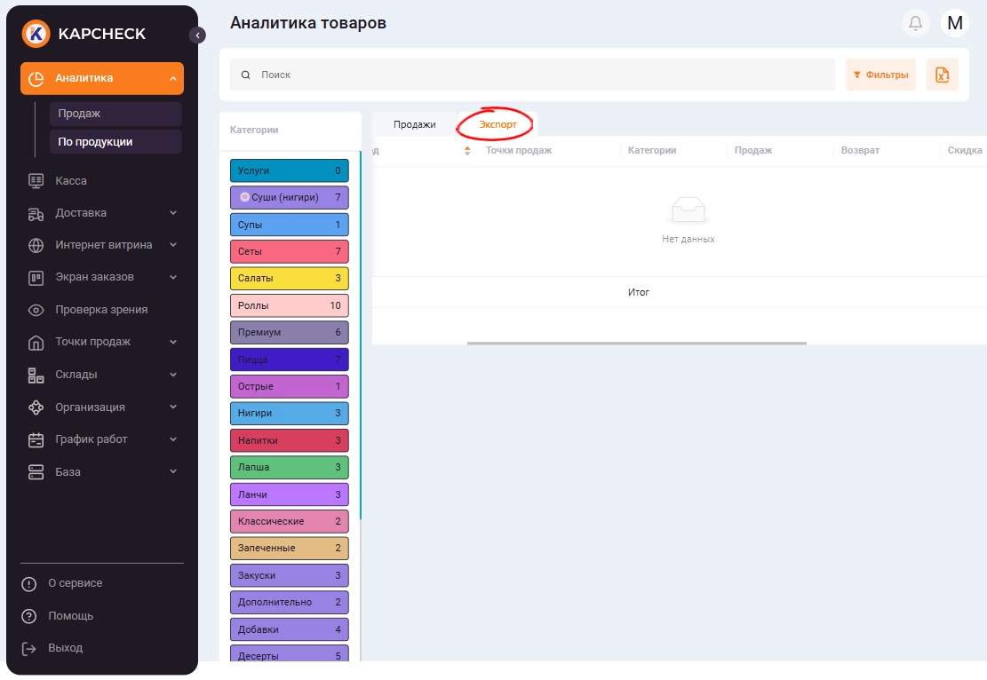Collapse the sidebar with the arrow button
Screen dimensions: 987x680
[x=197, y=35]
